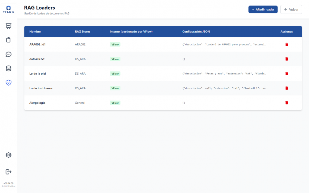The image size is (309, 193).
Task: Open settings gear icon in sidebar
Action: point(8,155)
